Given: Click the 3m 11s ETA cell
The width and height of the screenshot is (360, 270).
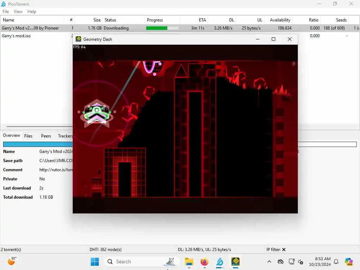Looking at the screenshot, I should point(198,28).
